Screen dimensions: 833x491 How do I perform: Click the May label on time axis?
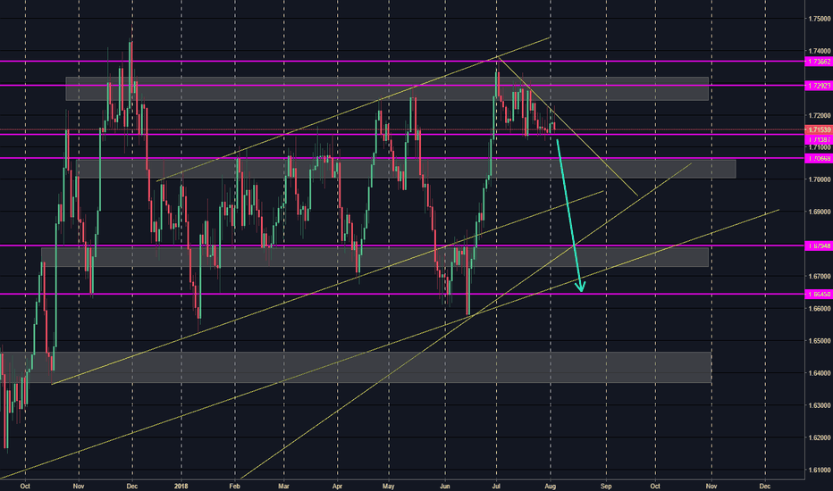[x=389, y=486]
